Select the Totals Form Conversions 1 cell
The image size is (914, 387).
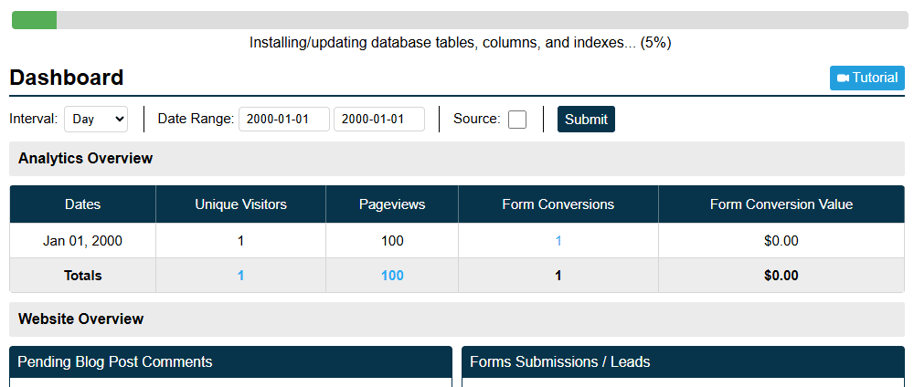558,276
